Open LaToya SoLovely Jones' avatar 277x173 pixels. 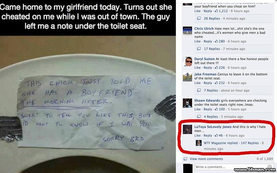click(187, 129)
